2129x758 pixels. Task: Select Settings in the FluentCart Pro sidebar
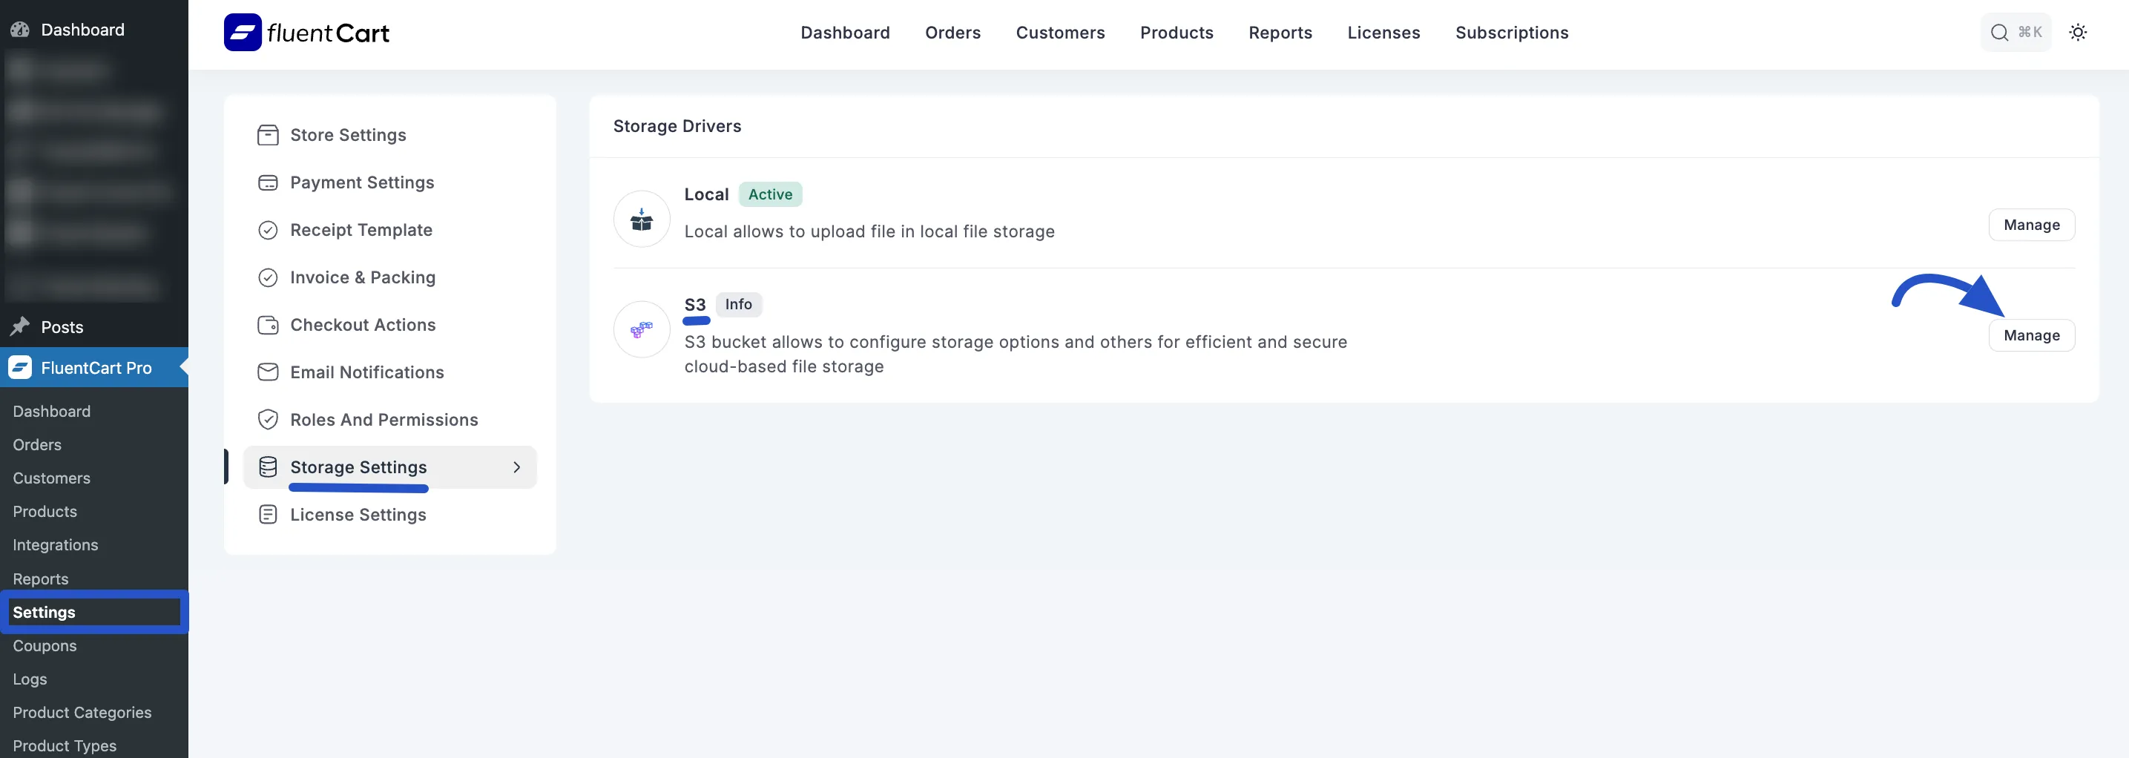point(44,612)
